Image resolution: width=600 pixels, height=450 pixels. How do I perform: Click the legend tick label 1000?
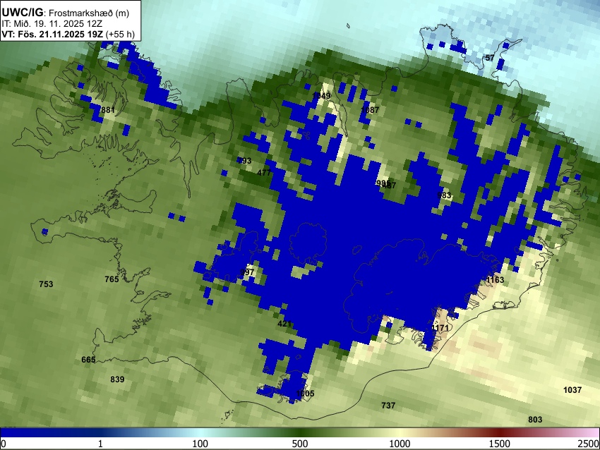[x=400, y=444]
